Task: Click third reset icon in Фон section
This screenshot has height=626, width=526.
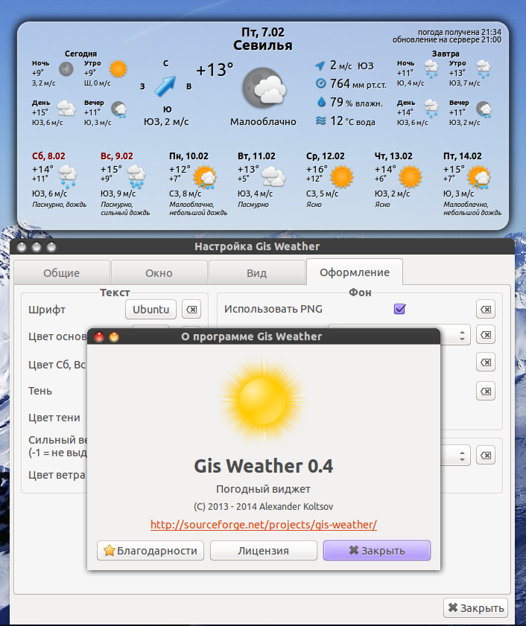Action: point(486,362)
